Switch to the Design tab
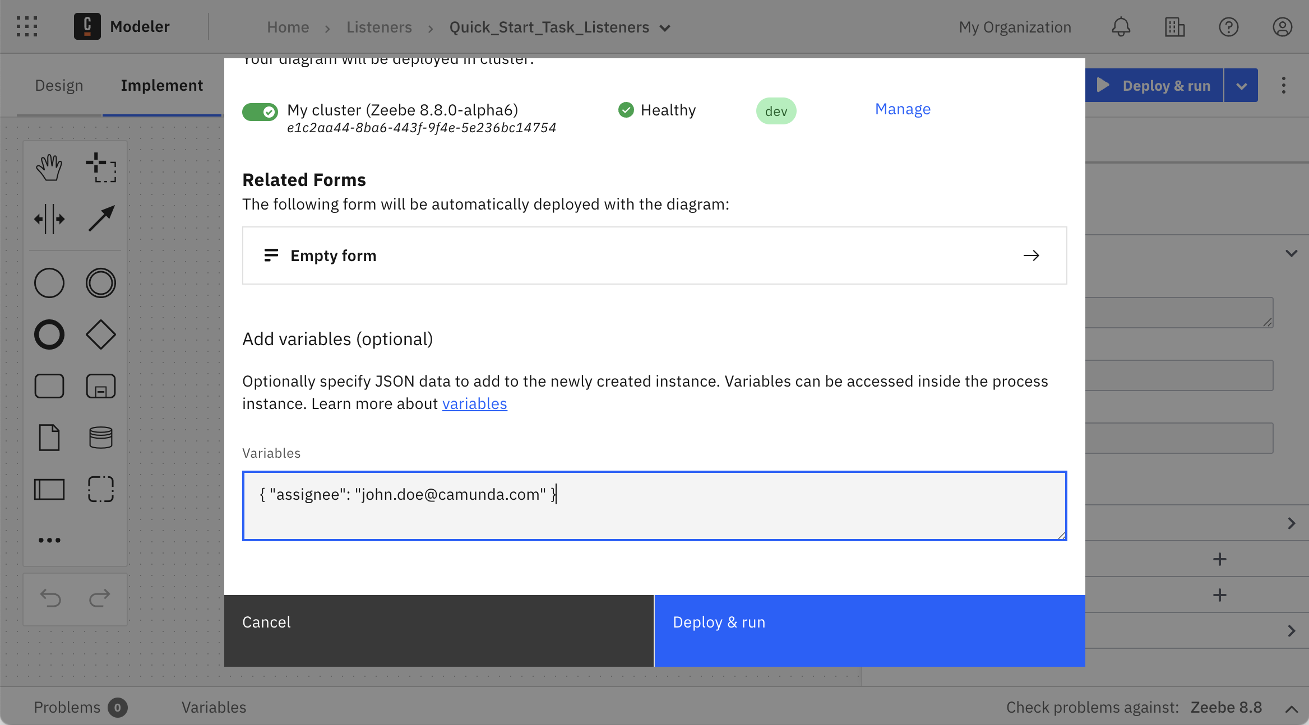The image size is (1309, 725). point(59,85)
